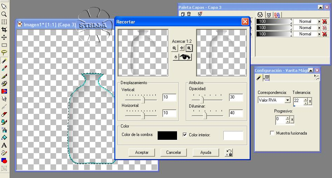Screen dimensions: 332x178
Task: Open blend mode menu of bottom layer row
Action: (x=319, y=34)
